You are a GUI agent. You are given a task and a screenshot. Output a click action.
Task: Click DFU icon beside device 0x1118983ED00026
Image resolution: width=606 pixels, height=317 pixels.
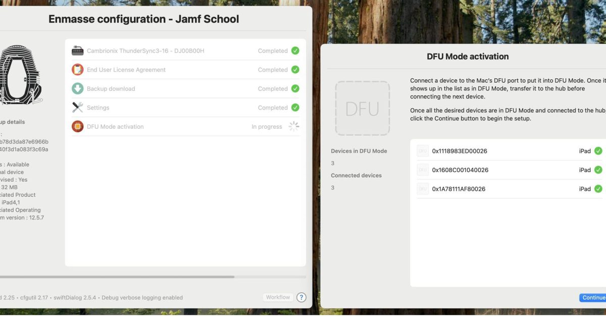[423, 151]
